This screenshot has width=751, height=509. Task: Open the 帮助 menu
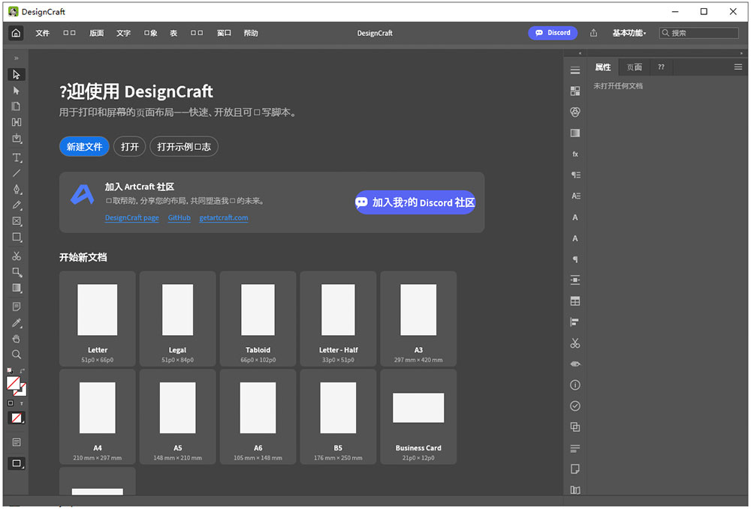click(251, 33)
